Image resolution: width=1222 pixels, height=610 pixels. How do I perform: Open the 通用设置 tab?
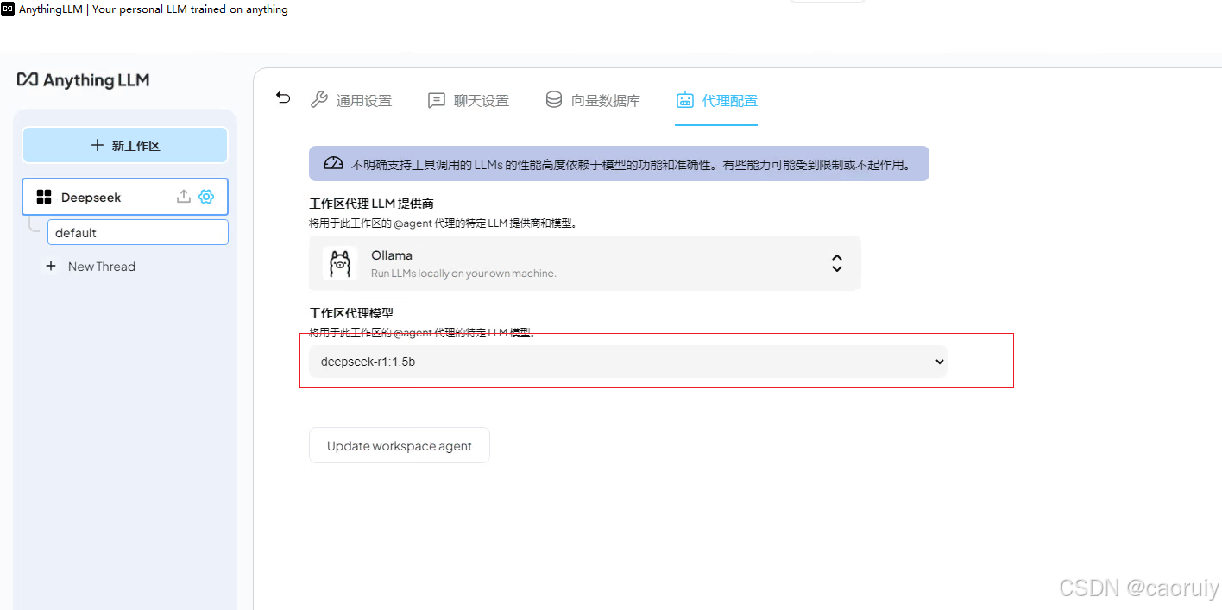tap(351, 100)
